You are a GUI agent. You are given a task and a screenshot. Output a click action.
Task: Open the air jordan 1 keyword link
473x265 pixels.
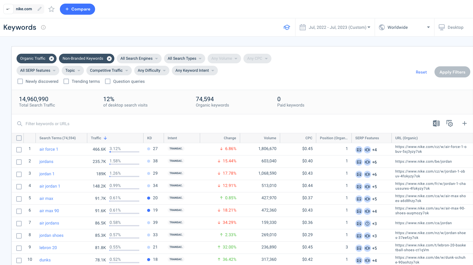[50, 186]
